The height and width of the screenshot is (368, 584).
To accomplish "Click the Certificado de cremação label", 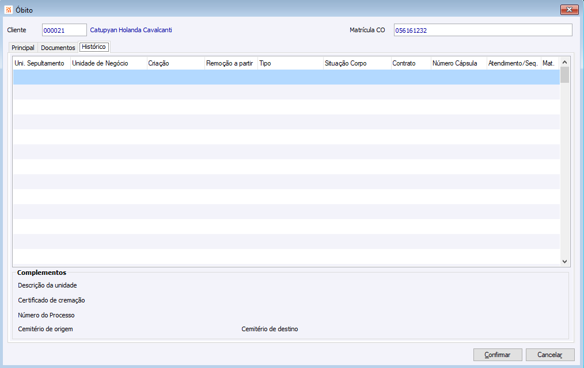I will pos(51,300).
